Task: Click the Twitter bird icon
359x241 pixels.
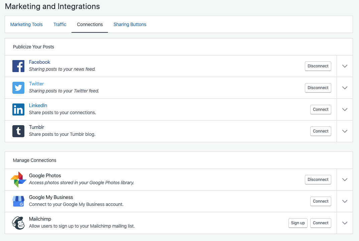Action: pyautogui.click(x=18, y=87)
